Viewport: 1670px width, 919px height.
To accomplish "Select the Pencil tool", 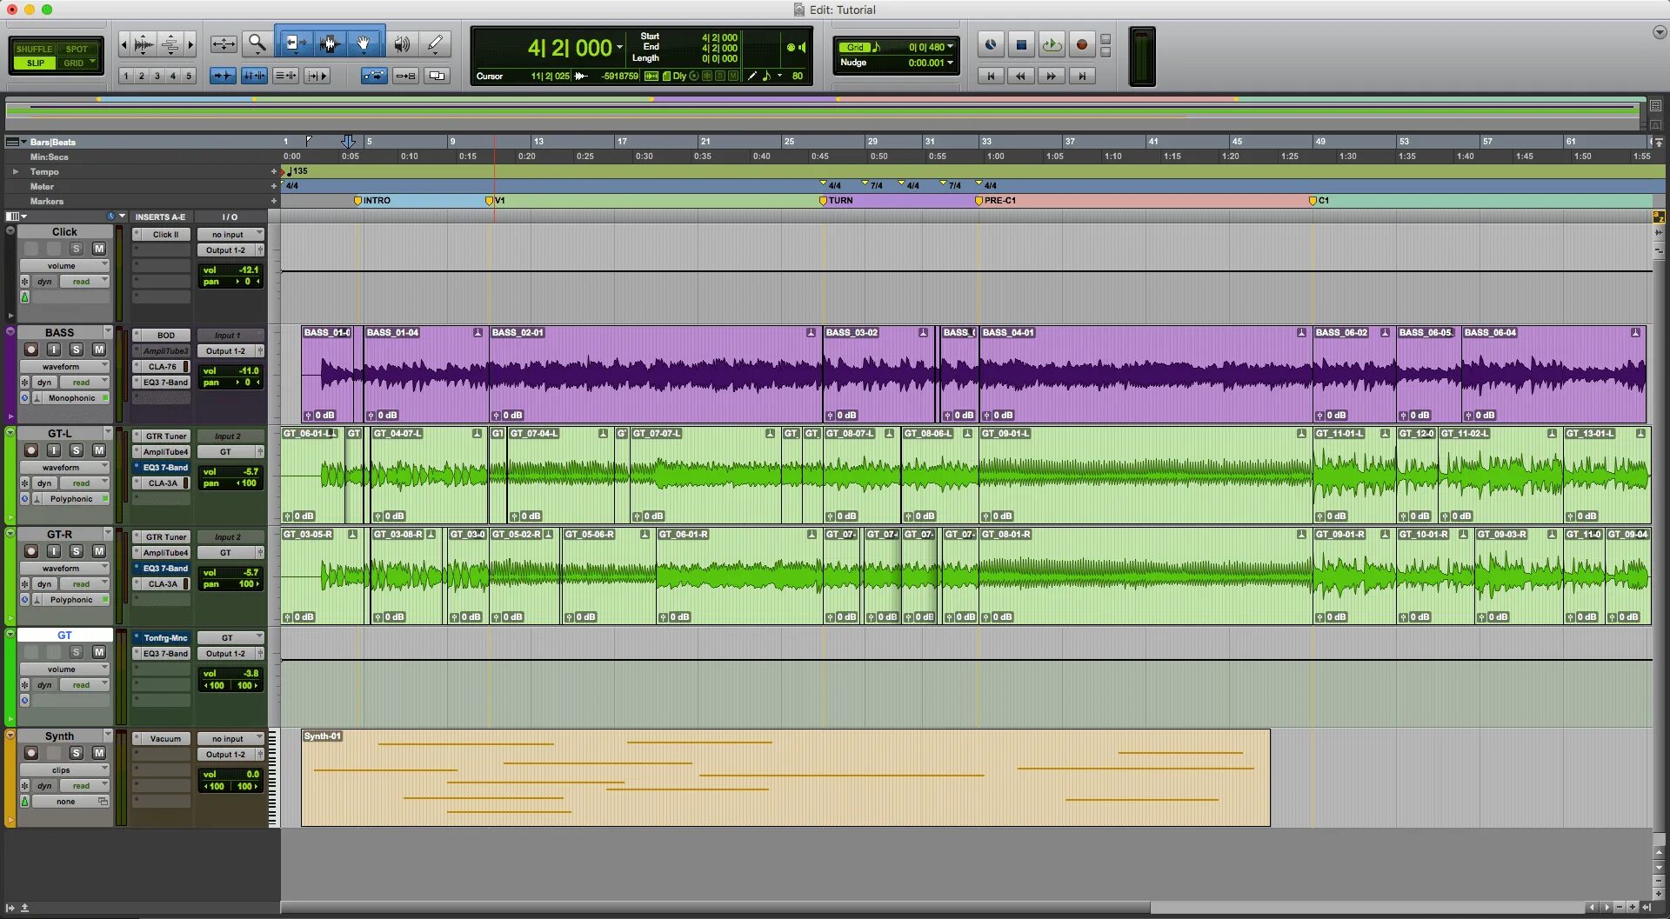I will (x=435, y=43).
